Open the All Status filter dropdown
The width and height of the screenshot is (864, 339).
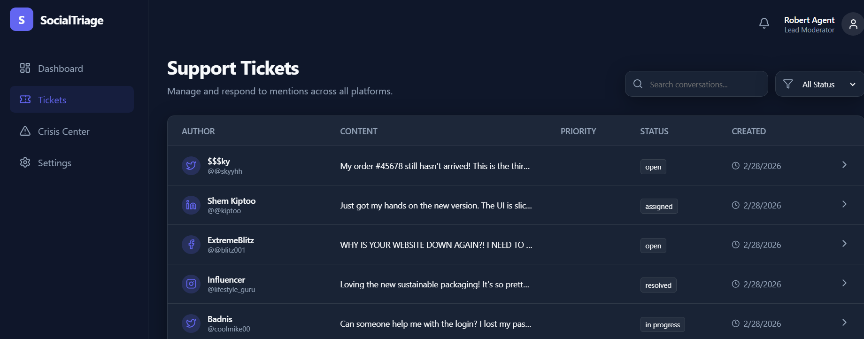(x=819, y=84)
